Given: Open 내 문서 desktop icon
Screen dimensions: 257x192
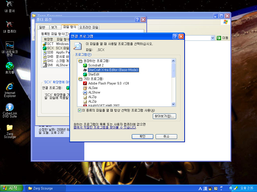Looking at the screenshot, I should pyautogui.click(x=10, y=7).
